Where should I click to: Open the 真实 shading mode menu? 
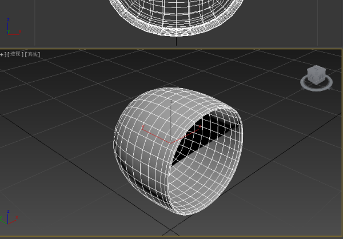[33, 54]
